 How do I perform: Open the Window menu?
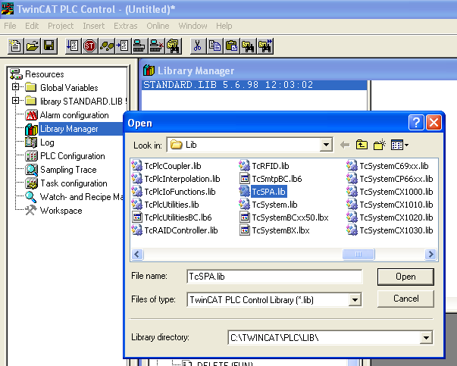click(193, 26)
